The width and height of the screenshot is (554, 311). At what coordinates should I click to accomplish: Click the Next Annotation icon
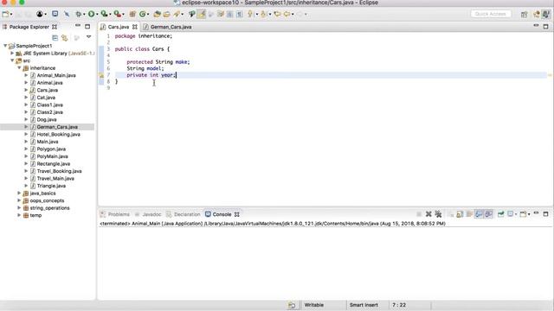point(250,14)
